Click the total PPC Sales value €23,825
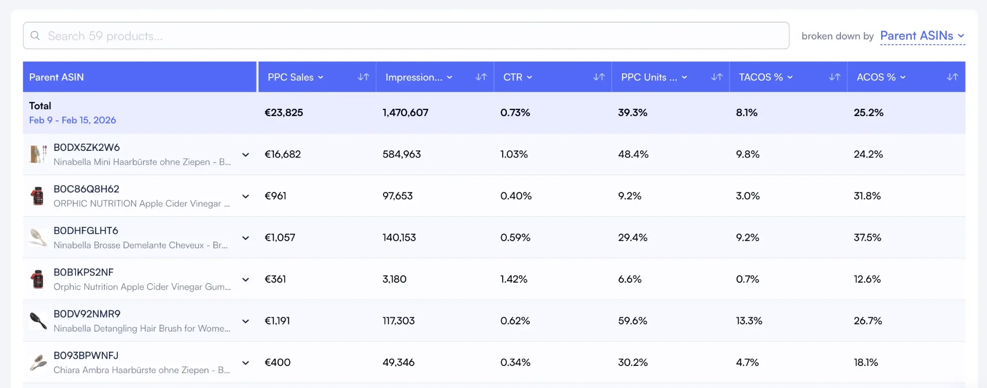987x388 pixels. pos(284,112)
